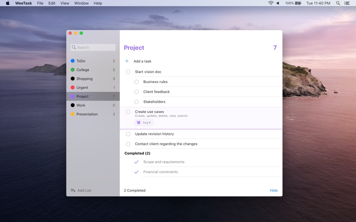Open the Window menu
The width and height of the screenshot is (356, 222).
tap(82, 3)
